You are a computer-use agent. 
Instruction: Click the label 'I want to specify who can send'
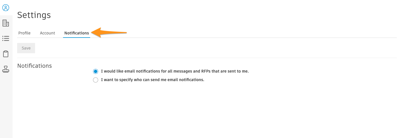pyautogui.click(x=153, y=80)
